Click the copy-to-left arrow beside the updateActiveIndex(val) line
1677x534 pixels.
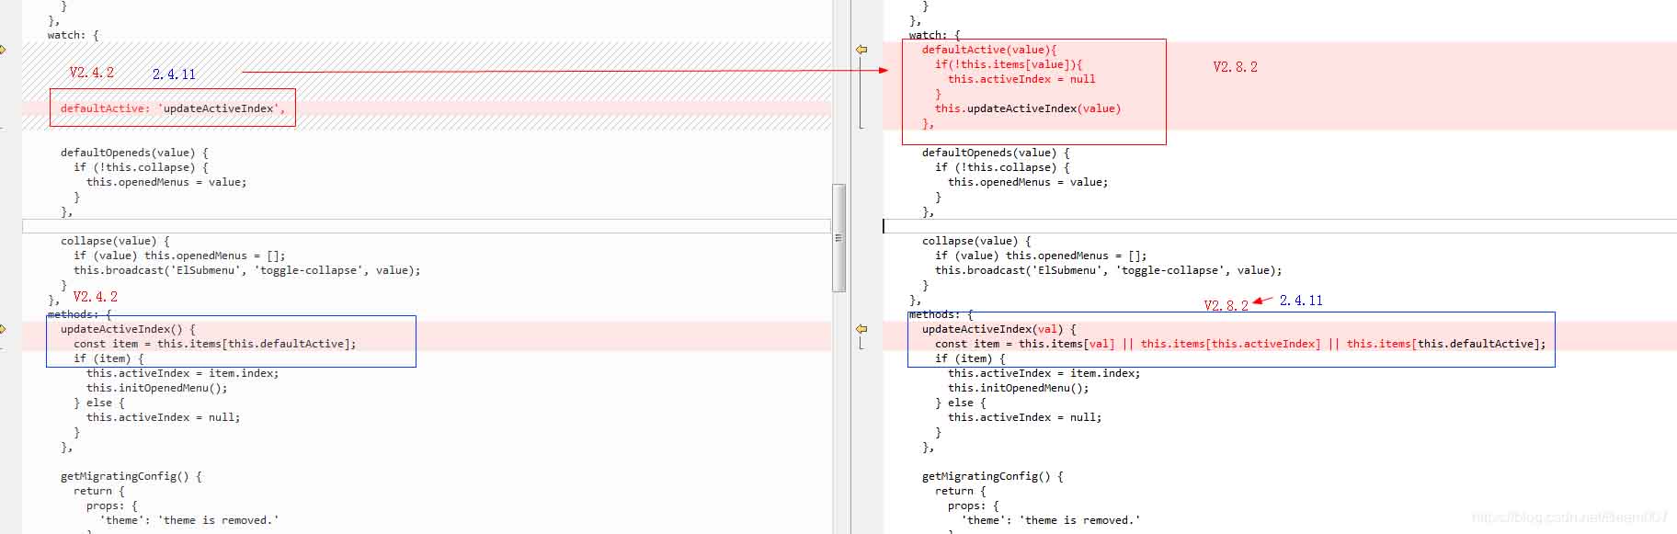(861, 329)
